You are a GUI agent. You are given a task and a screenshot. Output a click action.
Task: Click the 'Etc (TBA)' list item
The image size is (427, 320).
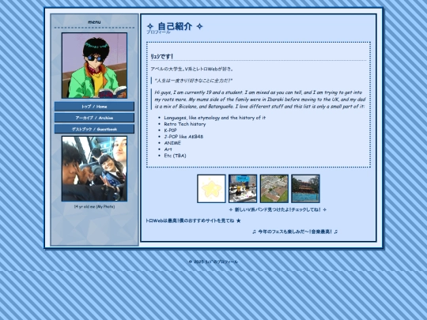tap(175, 156)
